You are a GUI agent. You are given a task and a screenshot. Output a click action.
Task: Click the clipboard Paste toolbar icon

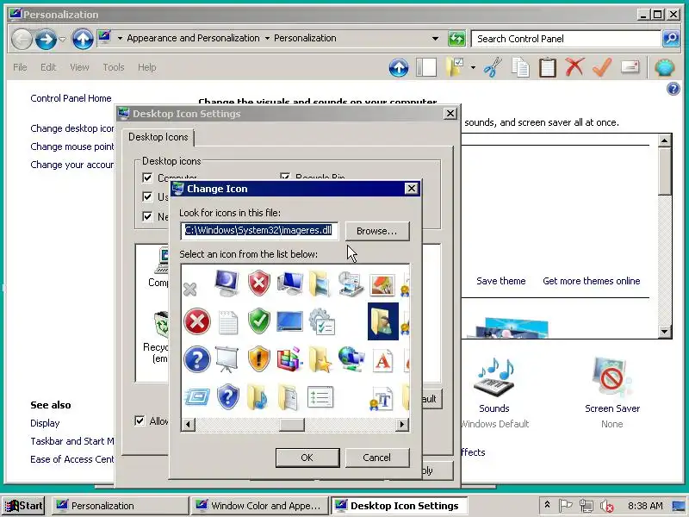(x=548, y=68)
